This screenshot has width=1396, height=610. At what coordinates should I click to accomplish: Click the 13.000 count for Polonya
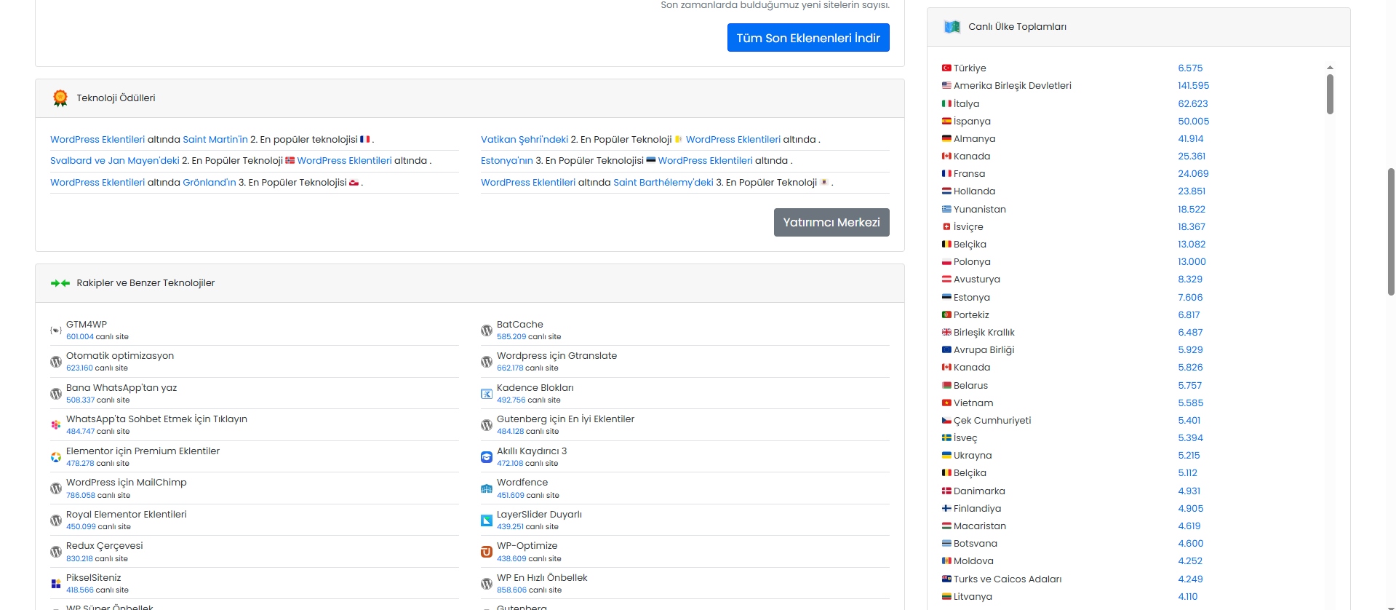pos(1192,262)
